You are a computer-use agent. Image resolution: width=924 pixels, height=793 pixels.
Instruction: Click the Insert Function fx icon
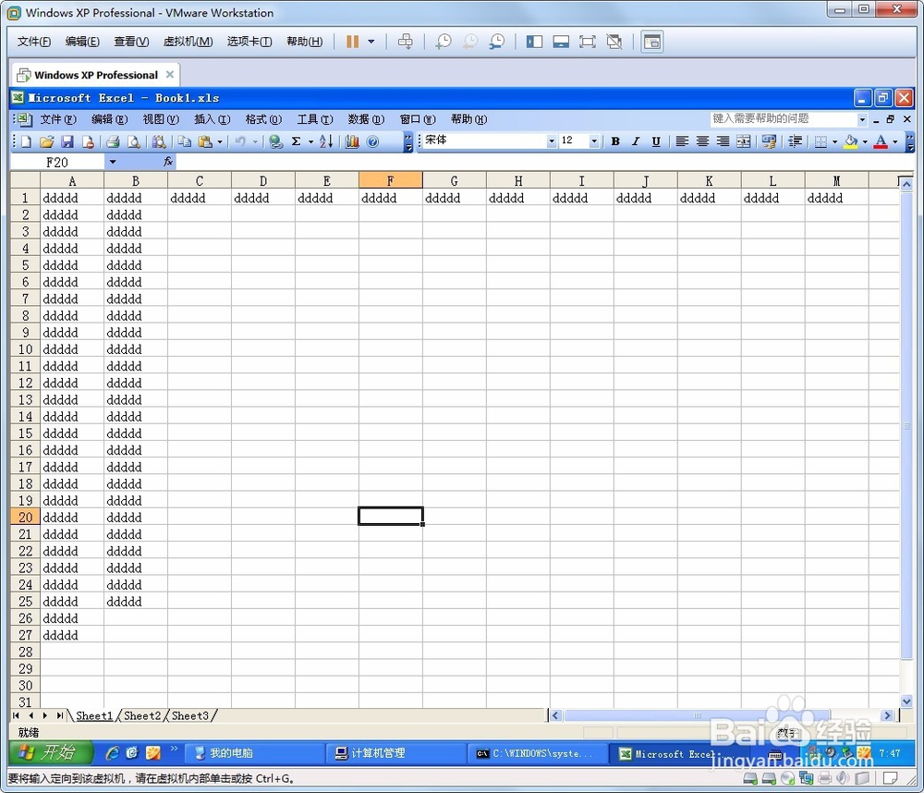[x=168, y=162]
